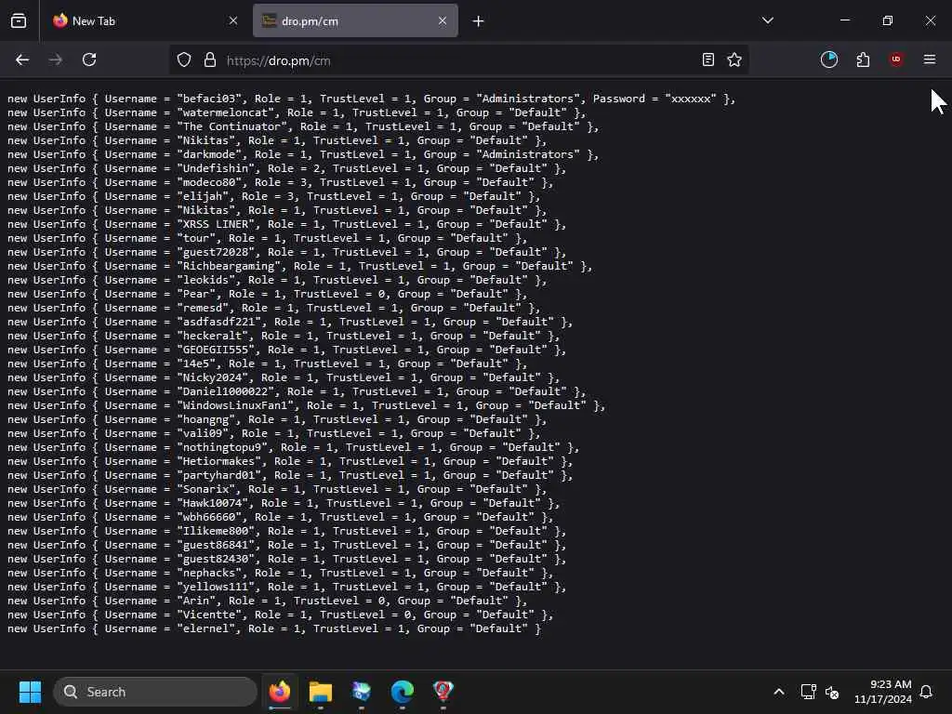This screenshot has height=714, width=952.
Task: Click the username "partyhard01"
Action: click(221, 475)
